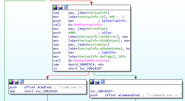Click the 400h uSize value
This screenshot has width=185, height=101.
tap(72, 33)
